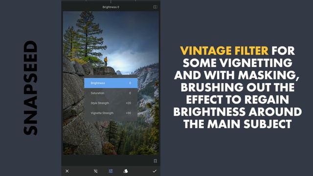Click the Style Strength +20 value
This screenshot has width=313, height=176.
128,103
